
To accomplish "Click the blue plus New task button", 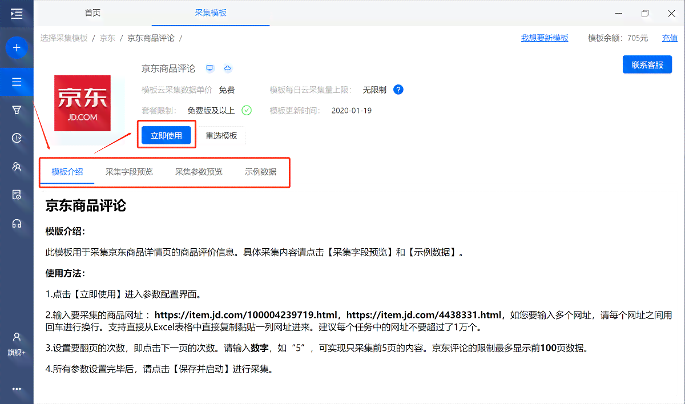I will tap(17, 47).
